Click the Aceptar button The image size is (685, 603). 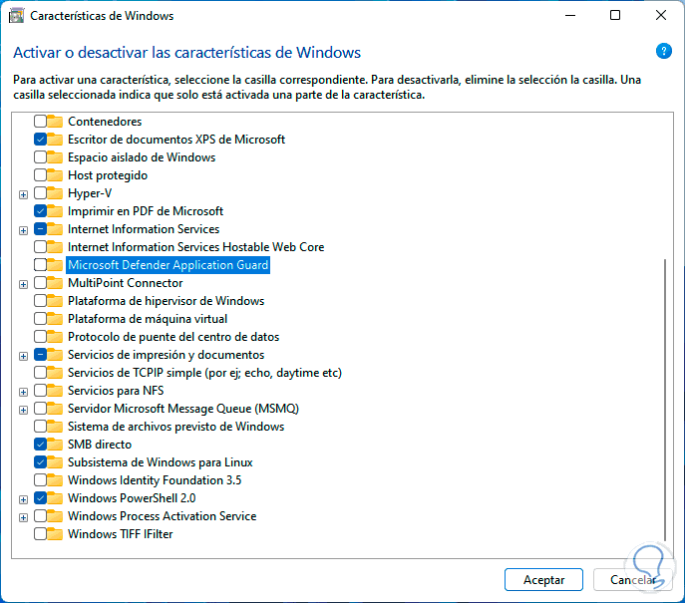(x=543, y=579)
